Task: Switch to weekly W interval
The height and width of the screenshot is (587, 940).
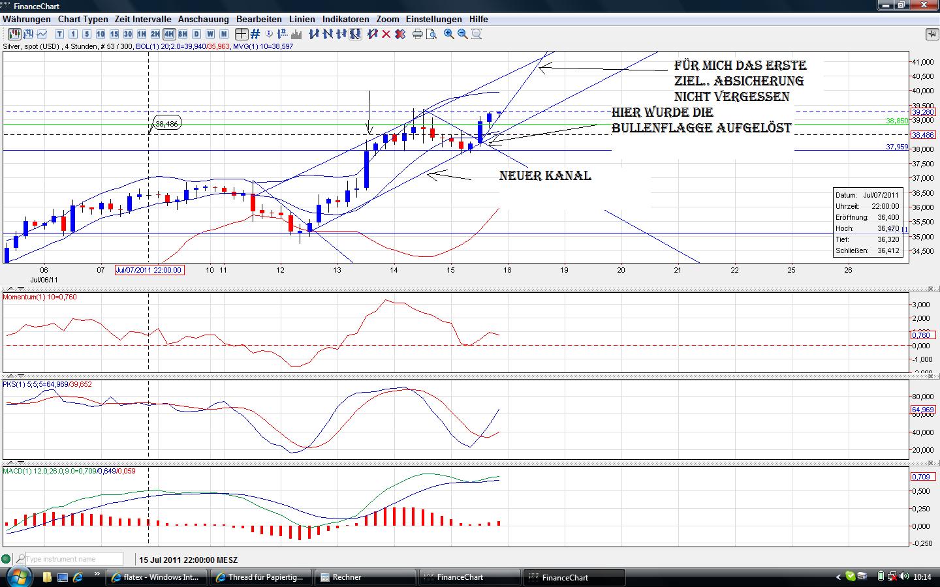Action: [x=210, y=34]
